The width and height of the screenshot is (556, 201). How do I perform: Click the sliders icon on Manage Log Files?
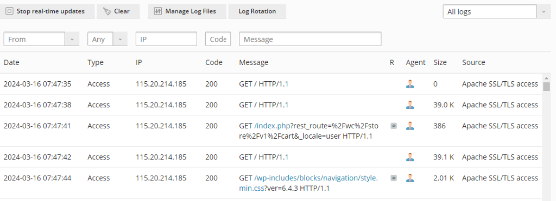(158, 11)
